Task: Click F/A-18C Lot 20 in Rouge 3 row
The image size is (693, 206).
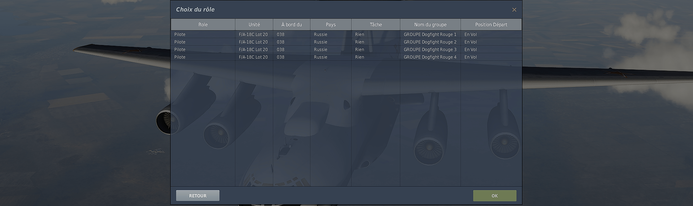Action: click(x=253, y=50)
